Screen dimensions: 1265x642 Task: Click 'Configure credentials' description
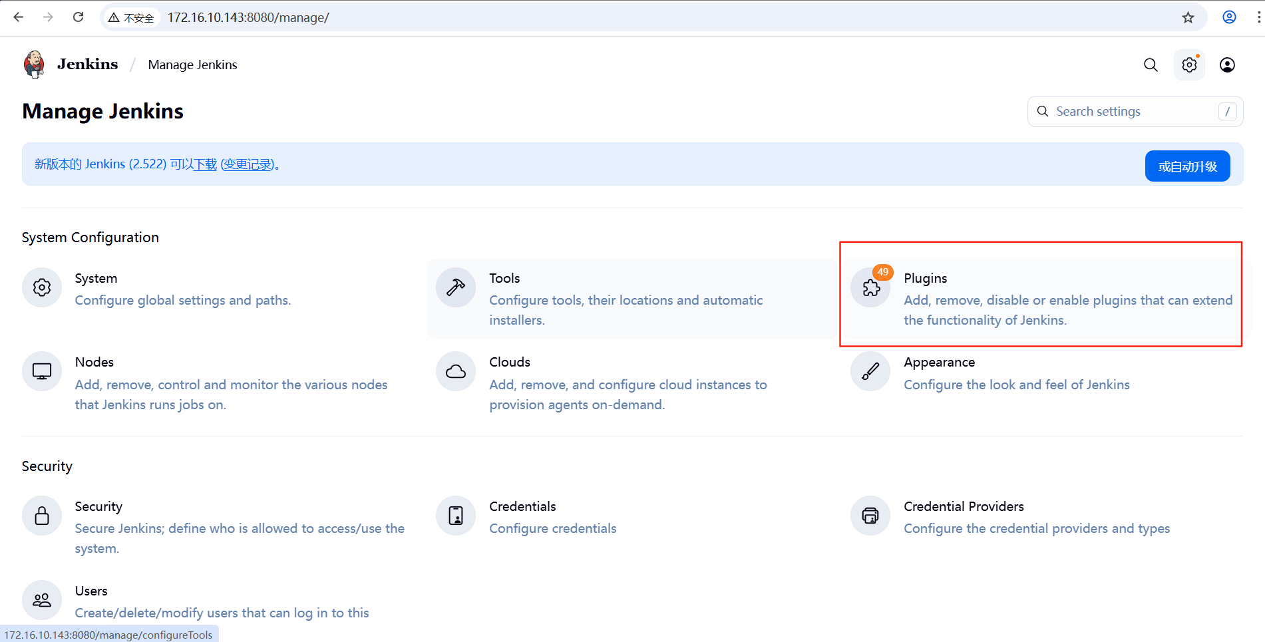click(x=553, y=528)
